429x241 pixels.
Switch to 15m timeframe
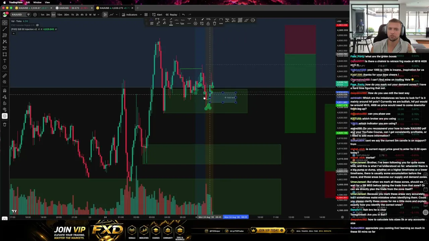pos(60,15)
